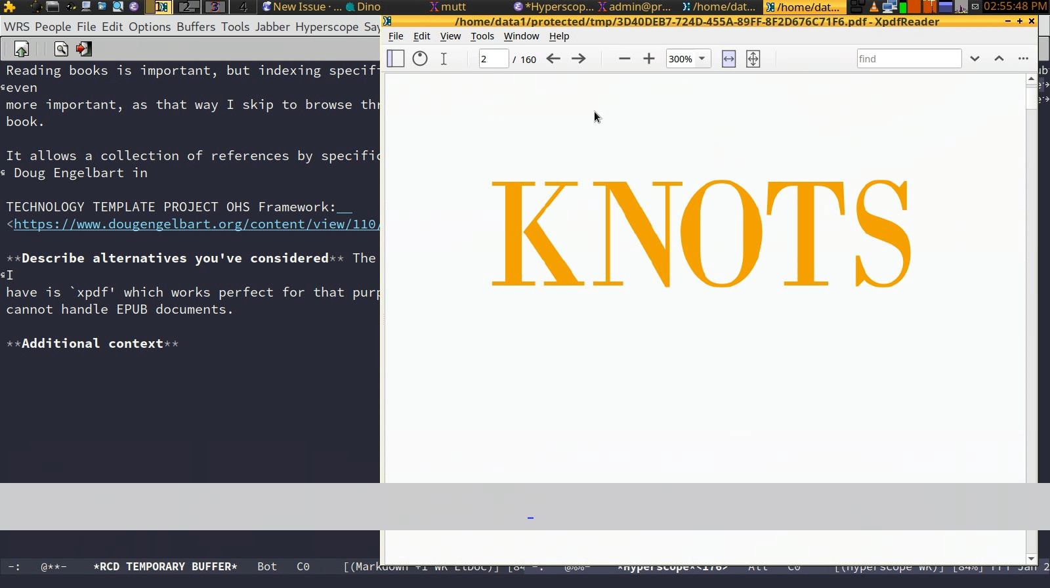Viewport: 1050px width, 588px height.
Task: Open XpdfReader Edit menu
Action: pyautogui.click(x=422, y=36)
